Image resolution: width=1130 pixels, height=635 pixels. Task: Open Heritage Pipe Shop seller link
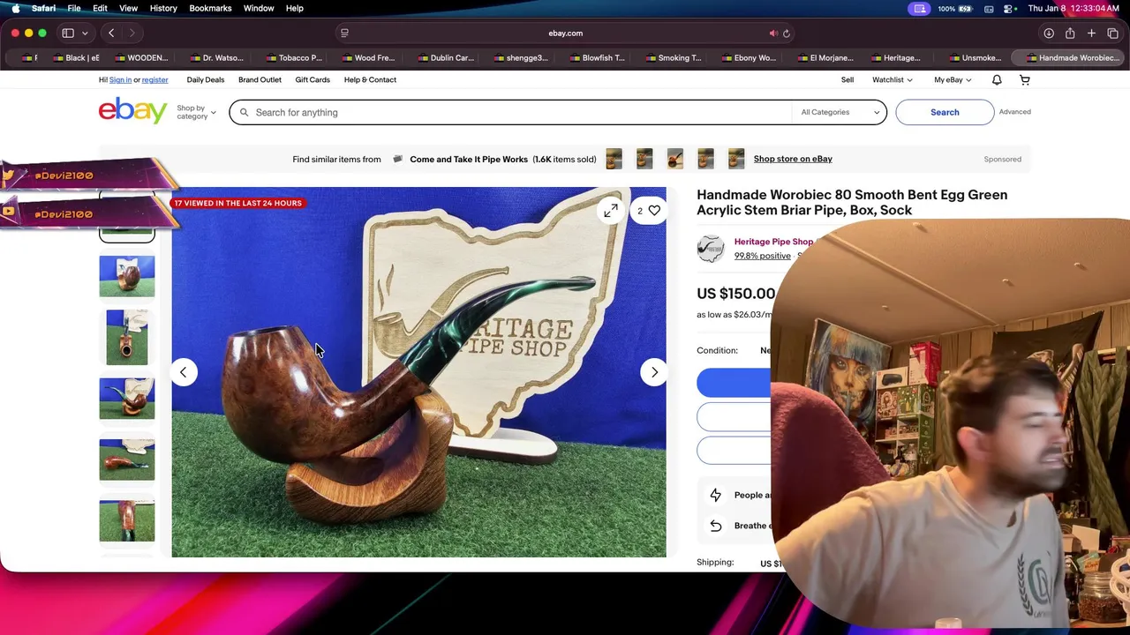(773, 242)
